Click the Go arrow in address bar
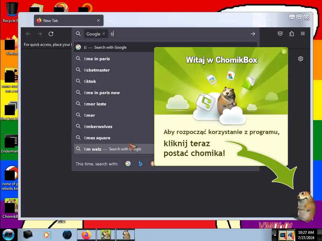This screenshot has width=322, height=241. pos(253,34)
